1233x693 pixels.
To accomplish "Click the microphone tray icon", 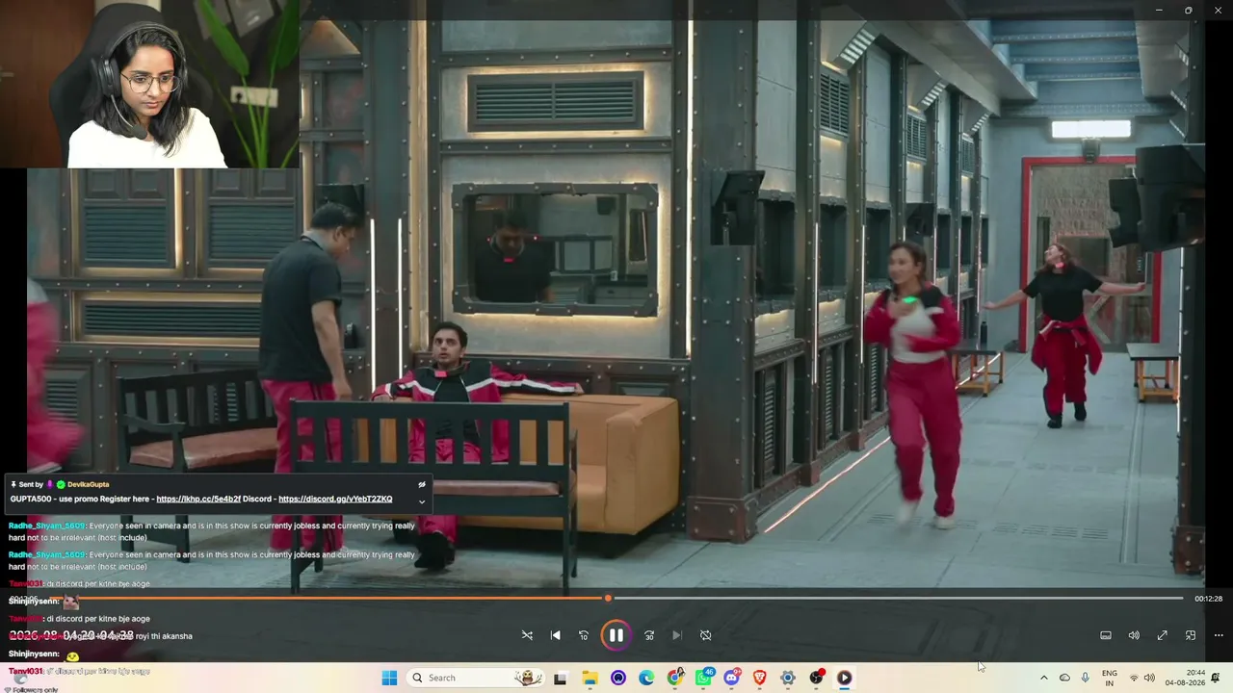I will (1086, 678).
